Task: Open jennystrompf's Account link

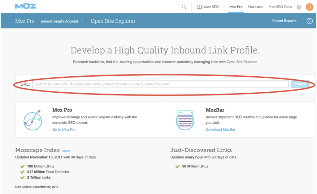Action: (60, 21)
